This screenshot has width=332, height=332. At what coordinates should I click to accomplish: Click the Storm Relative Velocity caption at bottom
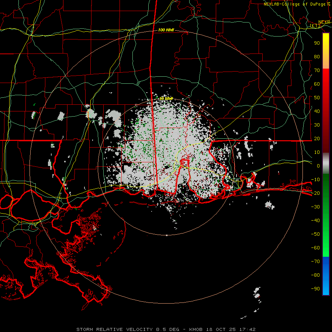[166, 329]
